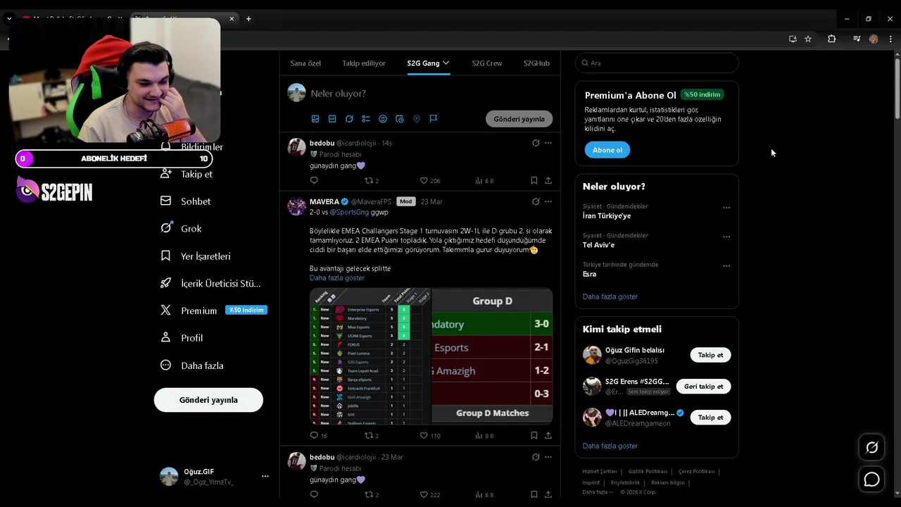Click the Ara search field

coord(657,63)
